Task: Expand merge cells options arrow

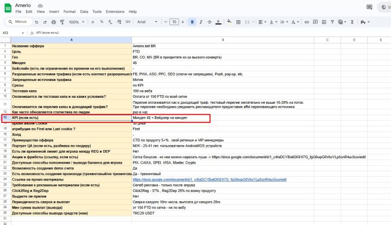Action: pos(253,22)
